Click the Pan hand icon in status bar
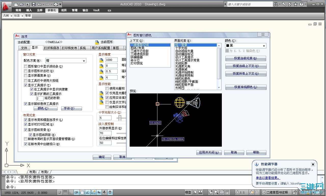Viewport: 326px width, 196px height. click(x=211, y=192)
